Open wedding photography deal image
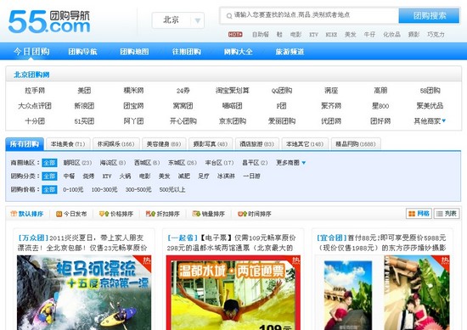Image resolution: width=467 pixels, height=330 pixels. (x=382, y=293)
